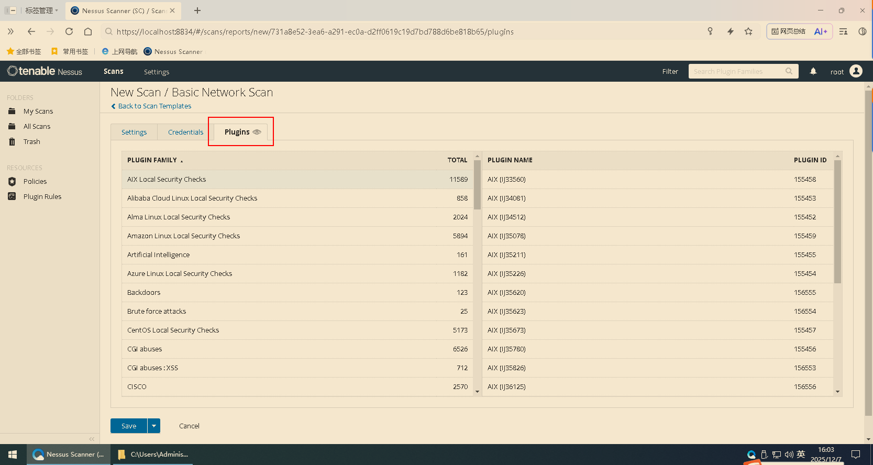Screen dimensions: 873x465
Task: Toggle the eye icon on Plugins tab
Action: click(257, 132)
